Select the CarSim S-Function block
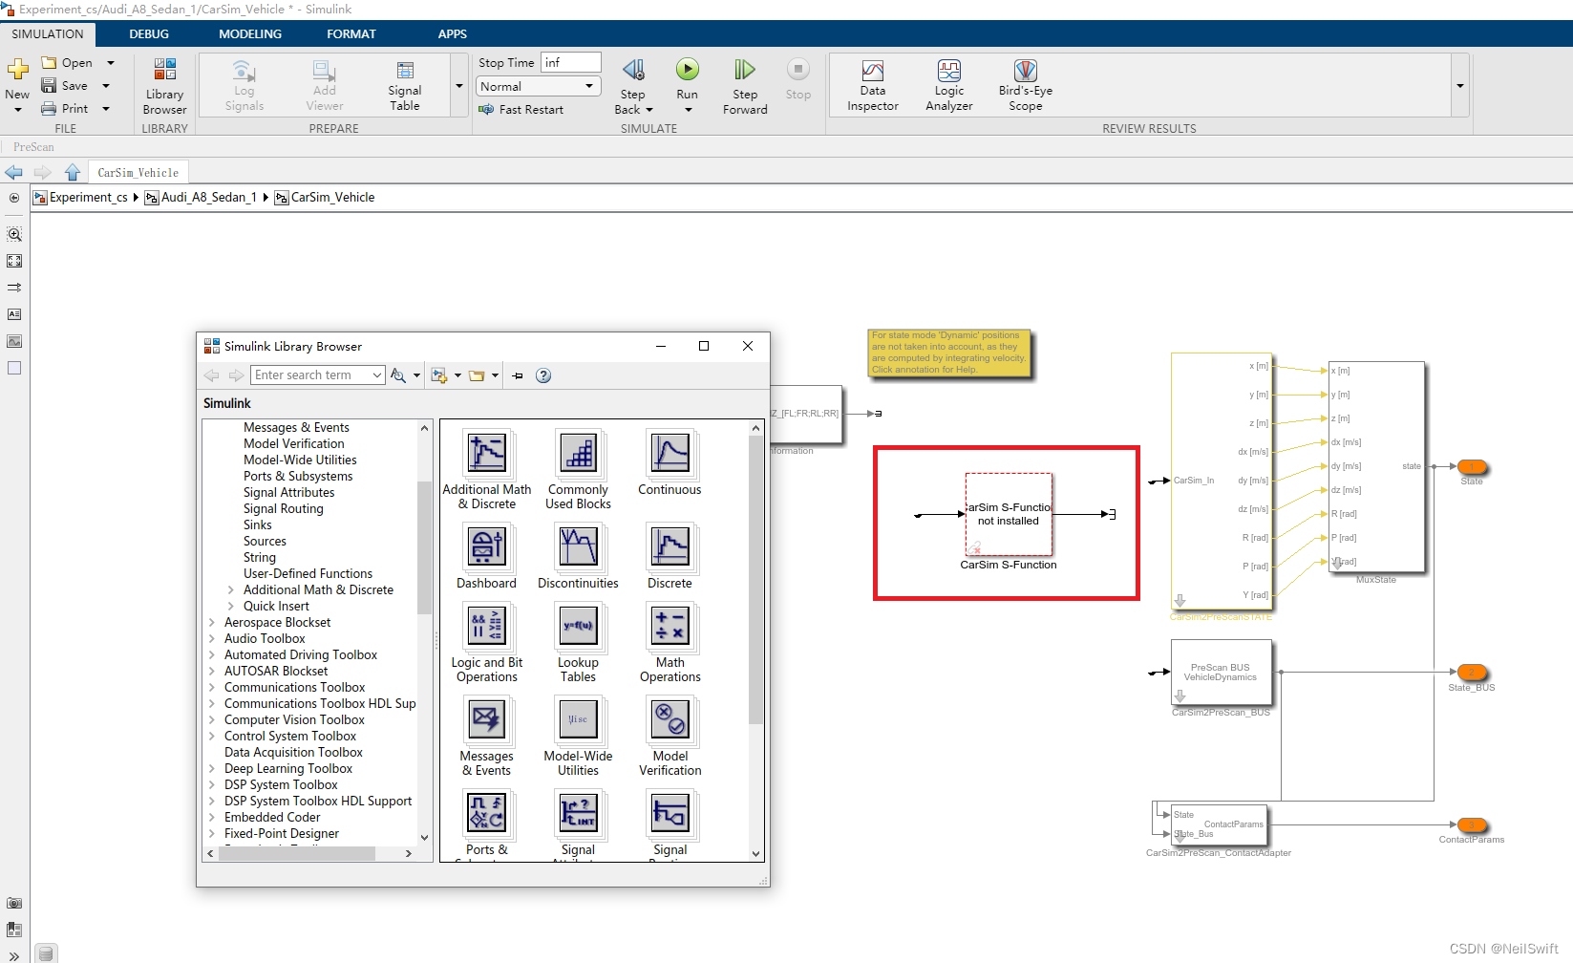 pos(1009,515)
